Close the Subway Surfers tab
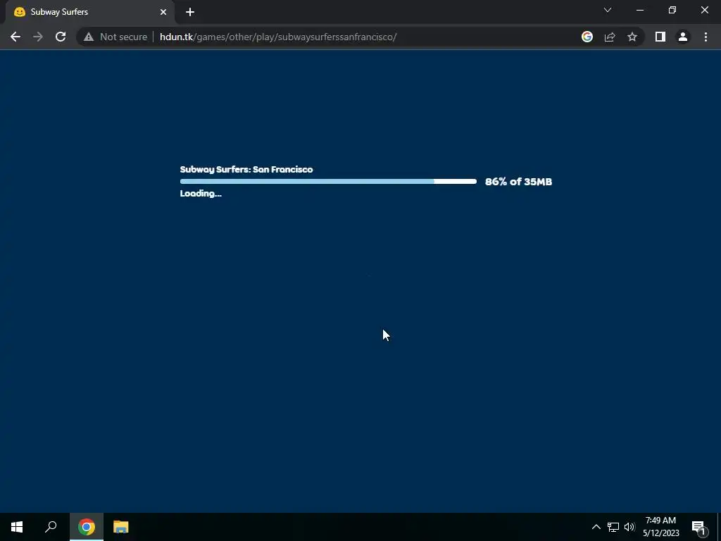The image size is (721, 541). (163, 13)
